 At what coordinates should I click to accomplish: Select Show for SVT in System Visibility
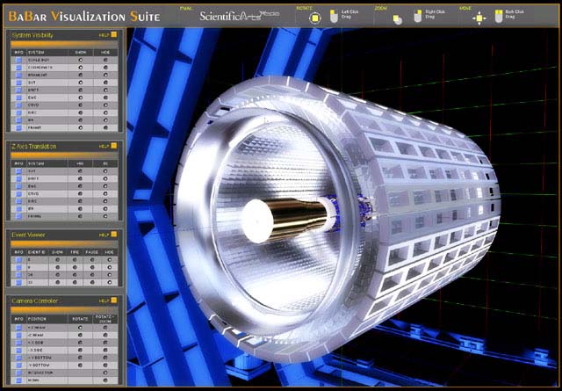[x=80, y=83]
